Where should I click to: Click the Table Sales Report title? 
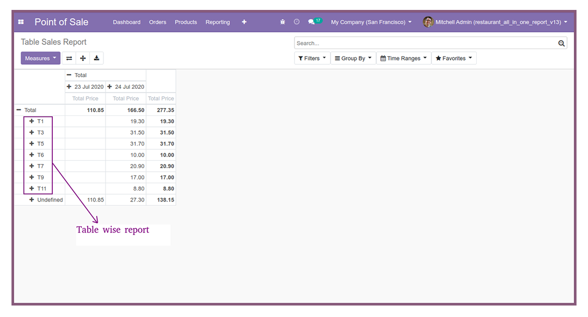(x=54, y=42)
